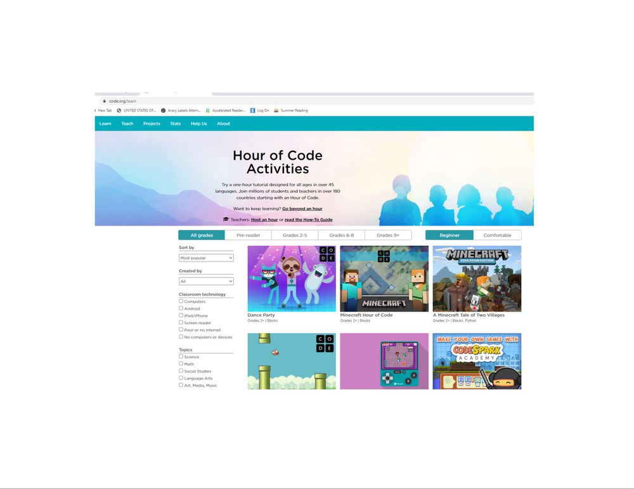
Task: Click the Host an hour link
Action: coord(264,219)
